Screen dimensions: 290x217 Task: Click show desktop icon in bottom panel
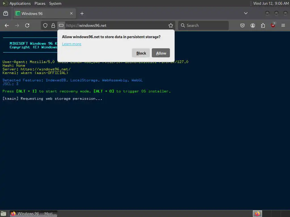[3, 214]
